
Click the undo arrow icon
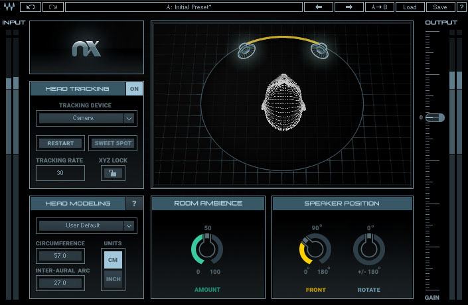coord(31,7)
